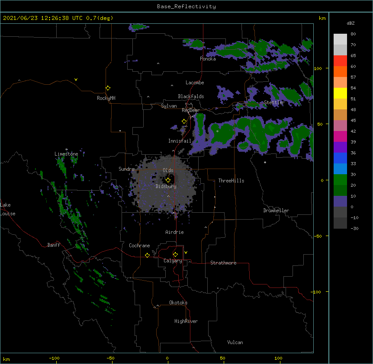Click the yellow diamond marker above Calgary label
This screenshot has width=373, height=364.
175,255
